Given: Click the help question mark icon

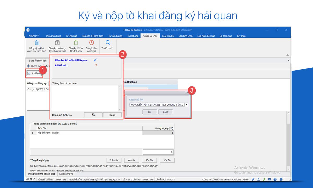Looking at the screenshot, I should point(275,179).
